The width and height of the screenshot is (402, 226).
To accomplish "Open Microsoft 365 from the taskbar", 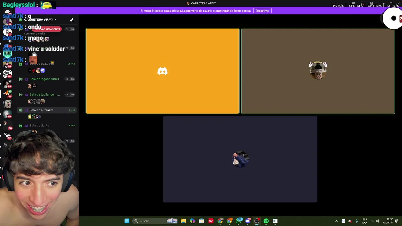I will point(192,221).
